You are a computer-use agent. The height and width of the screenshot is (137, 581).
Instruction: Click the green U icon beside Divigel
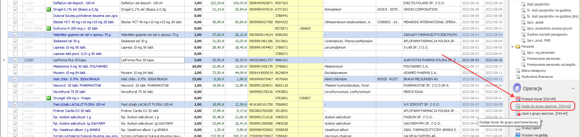click(48, 9)
